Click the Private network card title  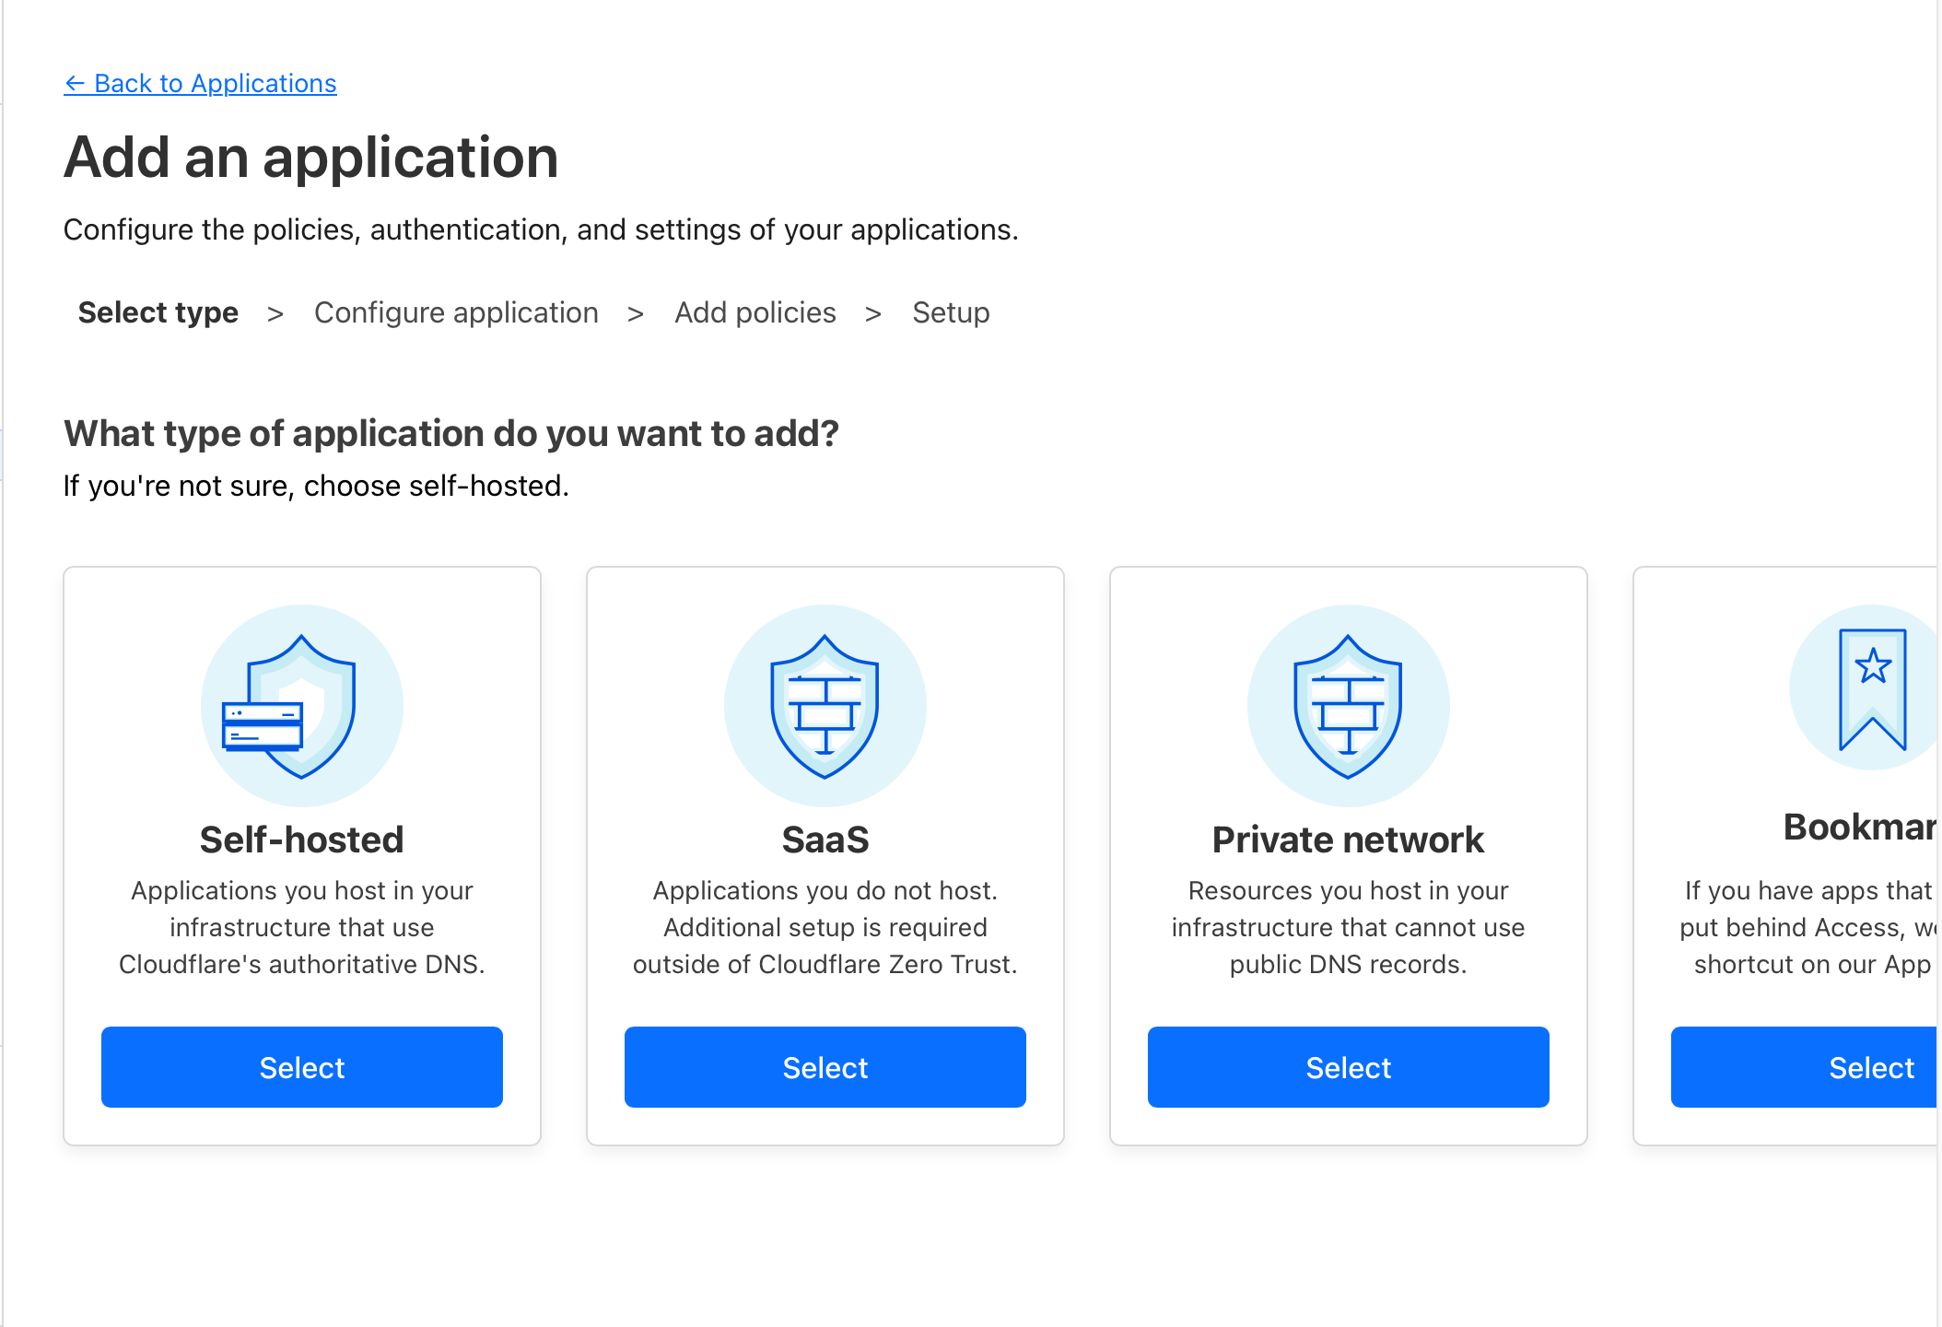click(x=1348, y=840)
